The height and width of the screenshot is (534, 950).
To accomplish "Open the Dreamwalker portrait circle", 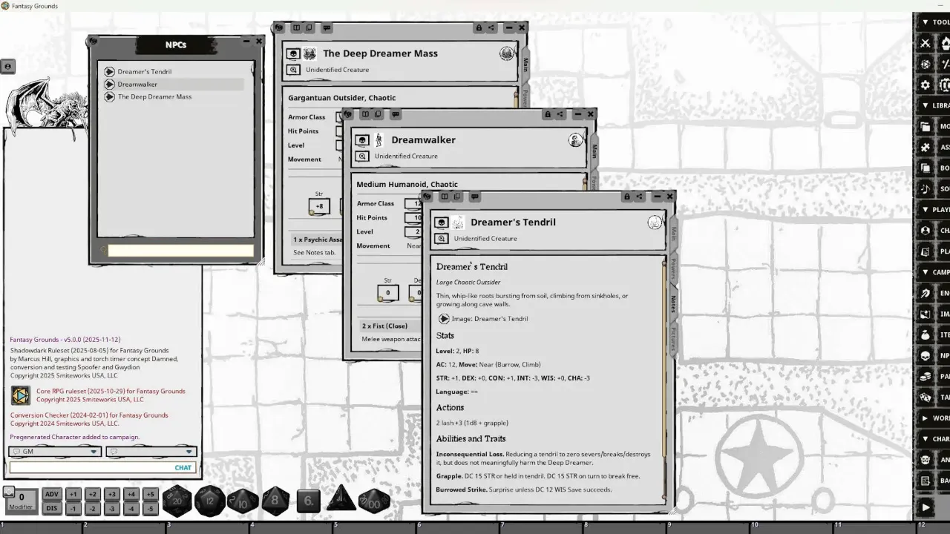I will [575, 140].
